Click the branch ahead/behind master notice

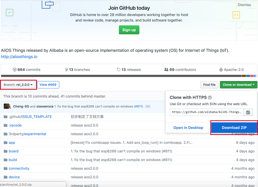point(55,96)
